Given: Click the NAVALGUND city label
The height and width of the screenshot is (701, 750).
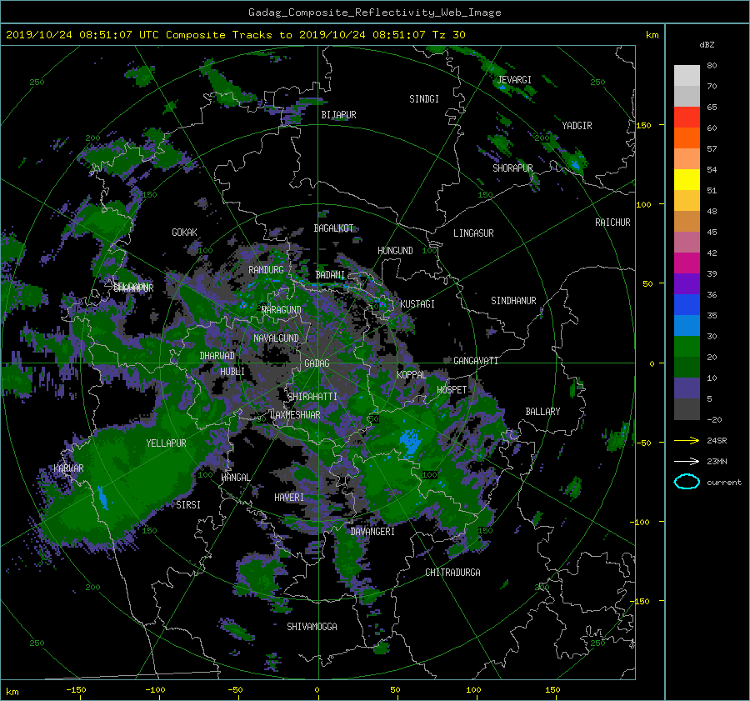Looking at the screenshot, I should click(x=276, y=338).
